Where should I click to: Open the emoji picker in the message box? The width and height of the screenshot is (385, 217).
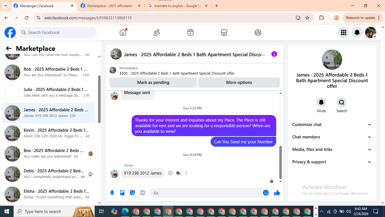coord(266,193)
